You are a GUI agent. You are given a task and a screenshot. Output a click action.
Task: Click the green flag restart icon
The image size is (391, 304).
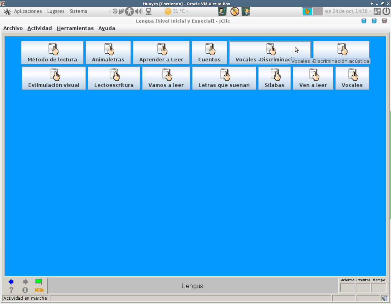tap(38, 282)
